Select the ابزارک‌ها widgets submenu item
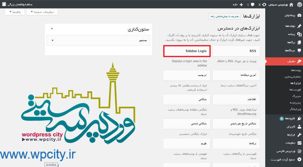The width and height of the screenshot is (303, 167). coord(296,83)
